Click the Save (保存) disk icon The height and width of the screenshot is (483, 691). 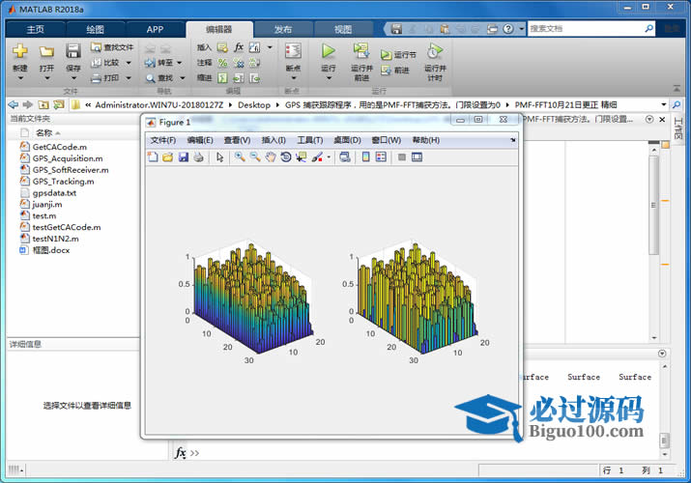73,51
